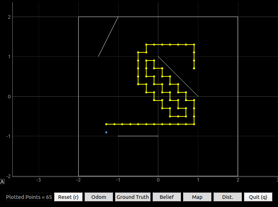Select the Plotted Points = 65 field
This screenshot has height=207, width=278.
29,197
